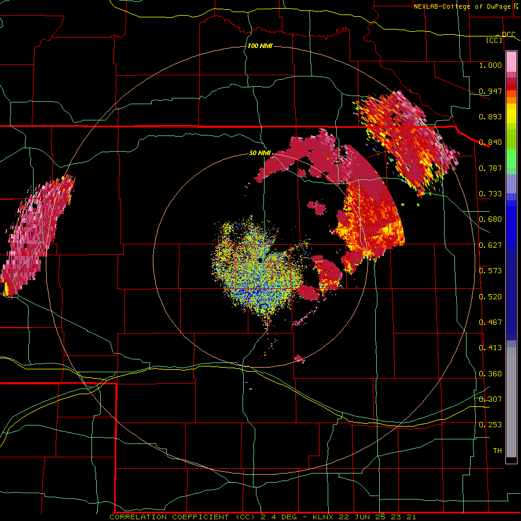Viewport: 521px width, 521px height.
Task: Select the 0.253 scale value
Action: tap(490, 425)
